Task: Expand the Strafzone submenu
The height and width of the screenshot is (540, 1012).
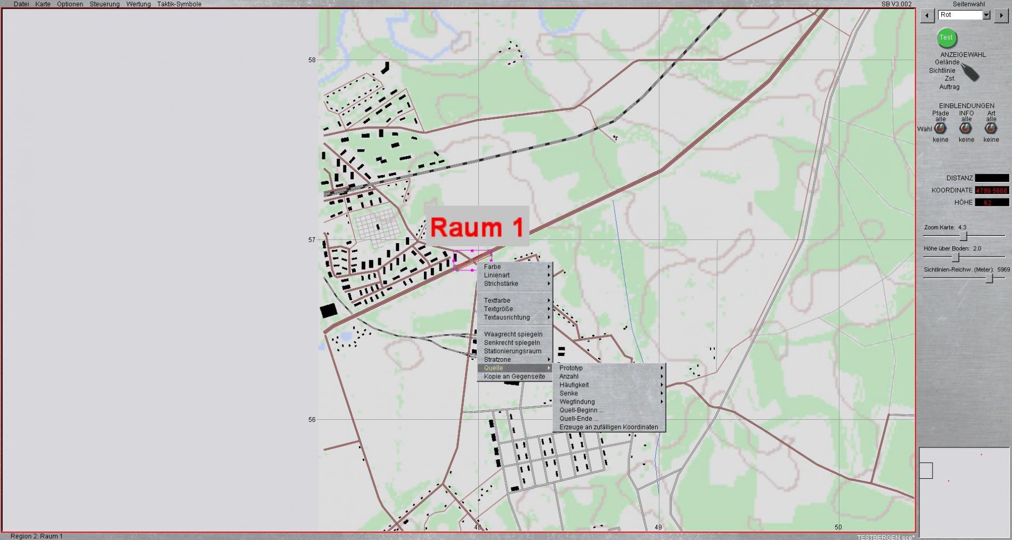Action: click(x=515, y=360)
